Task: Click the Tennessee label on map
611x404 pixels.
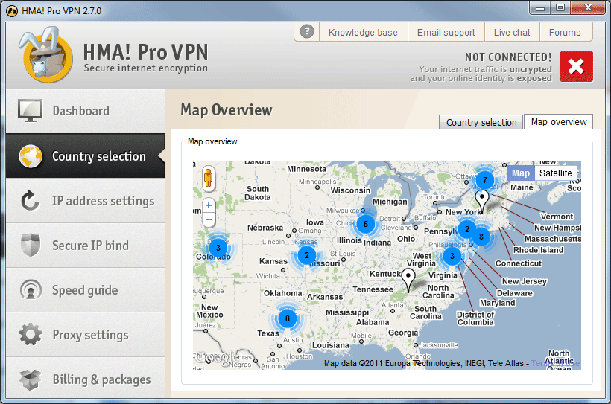Action: click(373, 289)
